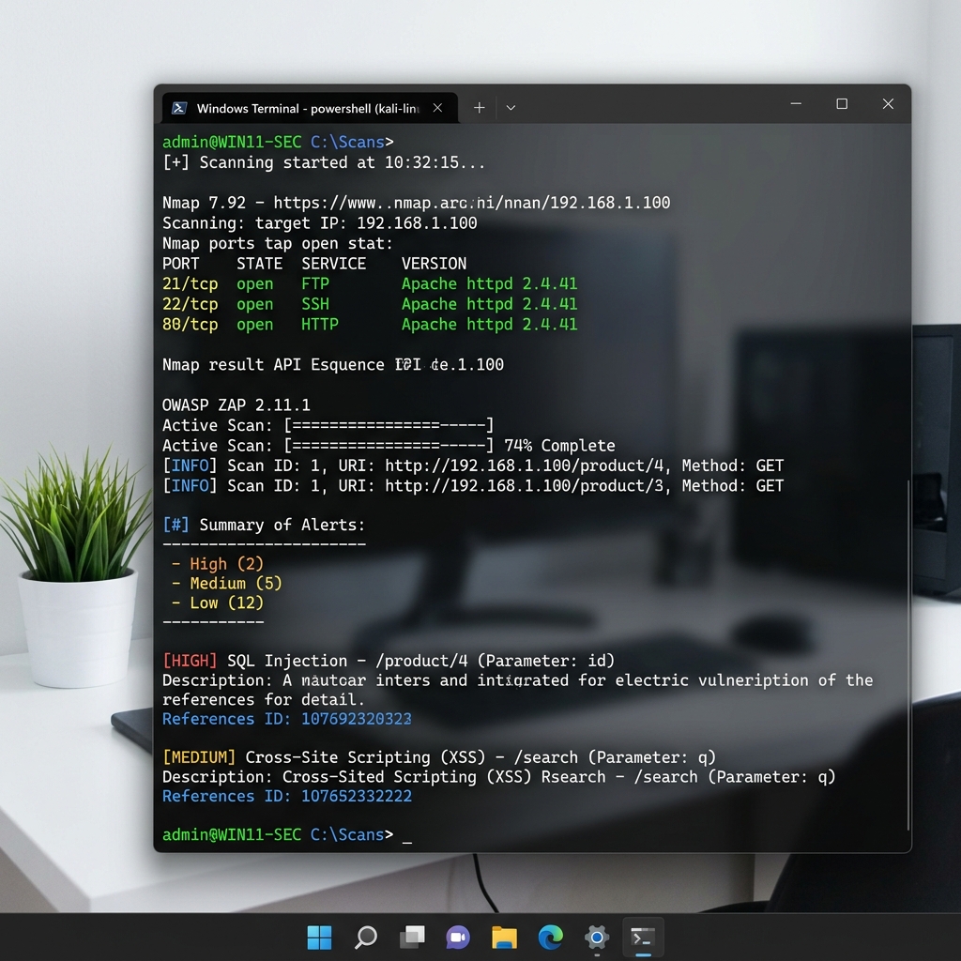Click the 'Medium (5)' alert count
961x961 pixels.
coord(236,584)
